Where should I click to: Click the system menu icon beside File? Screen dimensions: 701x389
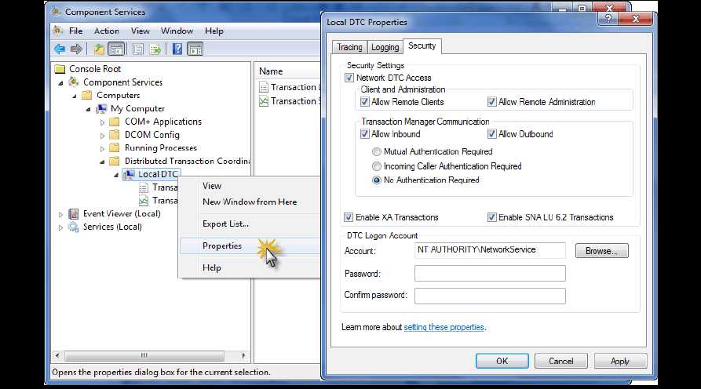58,31
